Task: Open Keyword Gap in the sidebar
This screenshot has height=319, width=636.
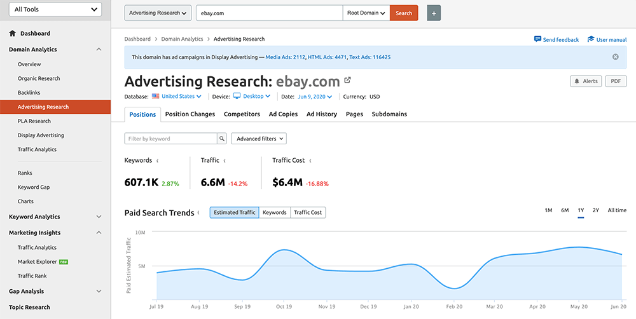Action: pos(34,187)
